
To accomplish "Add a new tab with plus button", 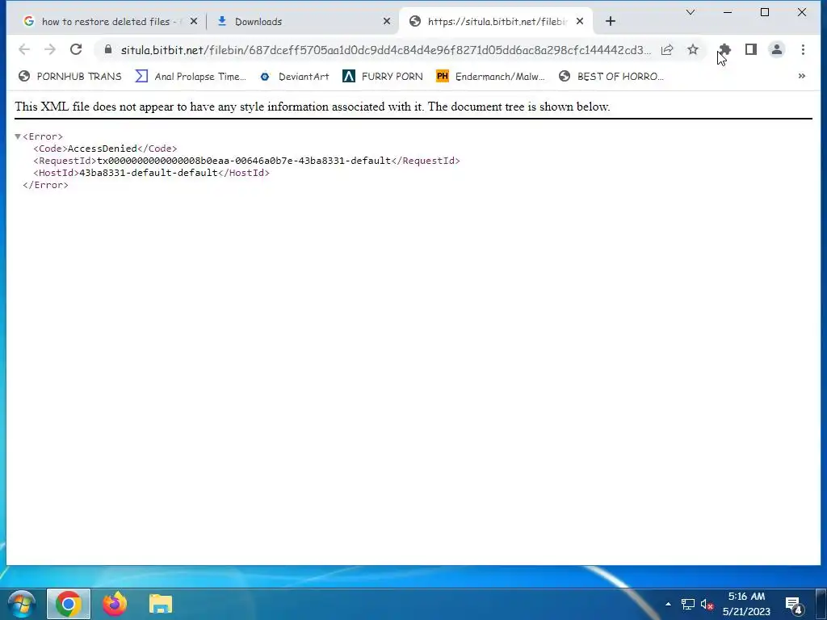I will pos(611,21).
